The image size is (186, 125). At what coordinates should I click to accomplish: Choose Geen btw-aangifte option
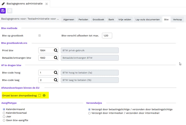(4, 120)
